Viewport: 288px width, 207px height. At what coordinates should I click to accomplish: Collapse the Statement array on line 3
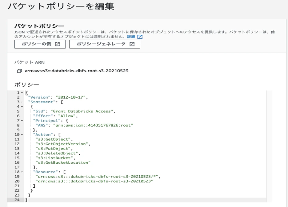(x=22, y=102)
